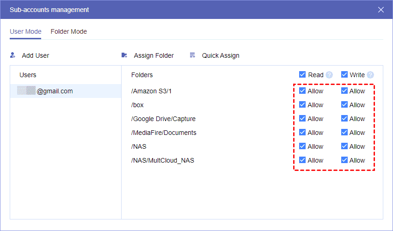
Task: Toggle Read Allow for /NAS folder
Action: click(x=302, y=146)
